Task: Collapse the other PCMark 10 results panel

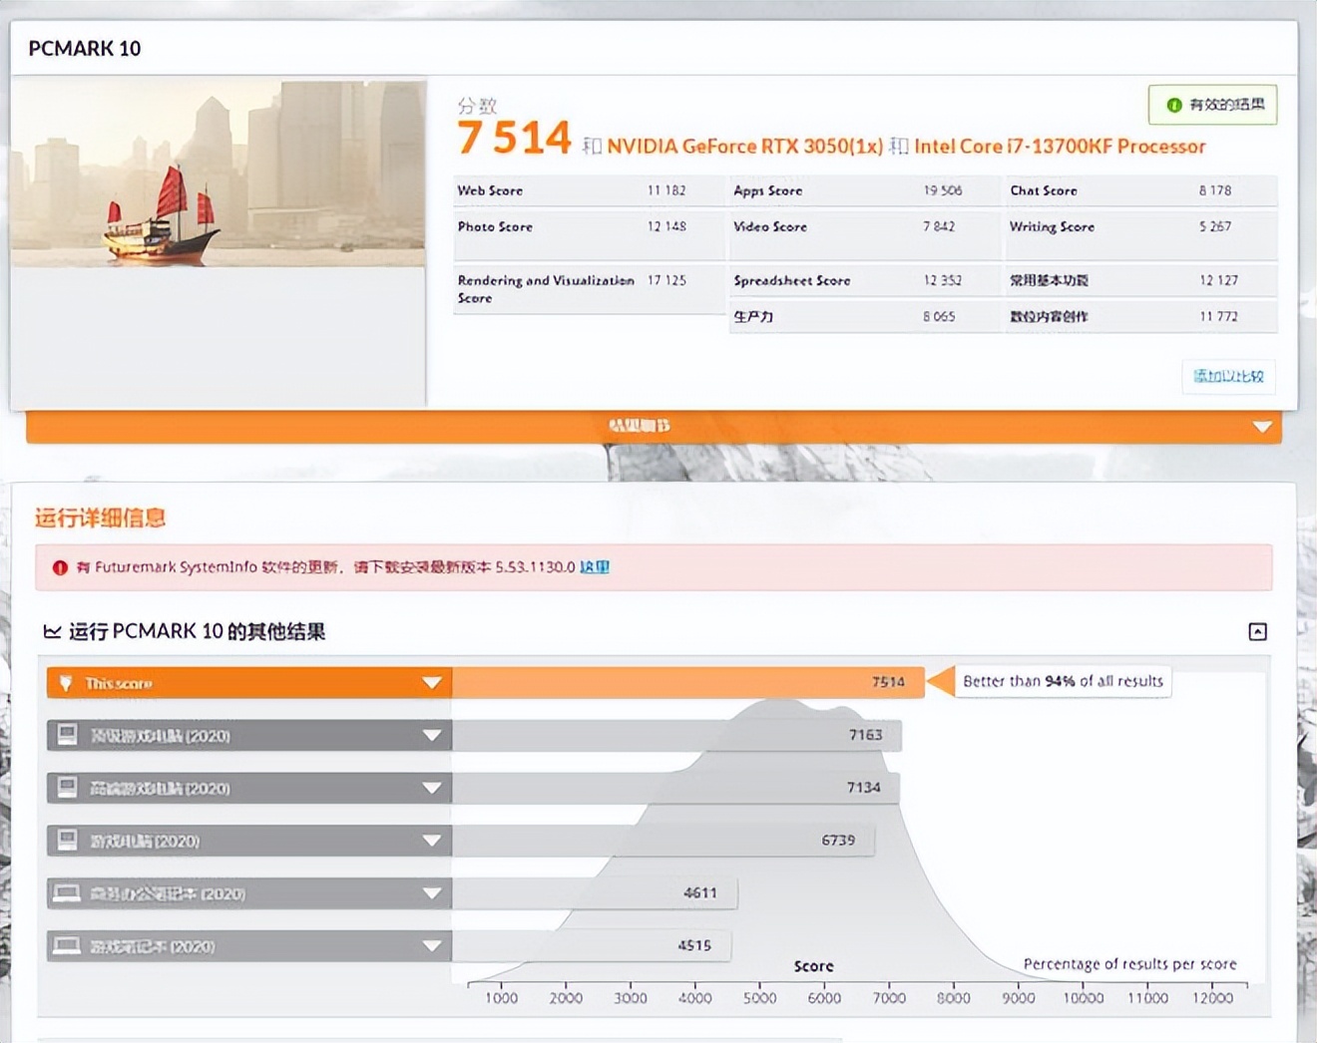Action: (1258, 631)
